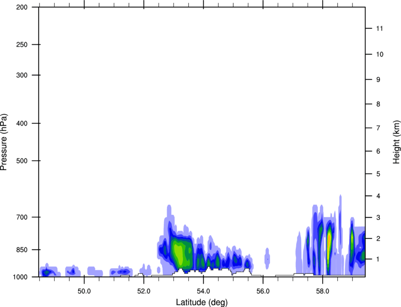Click the 8 km height label
The width and height of the screenshot is (401, 307).
(x=378, y=104)
